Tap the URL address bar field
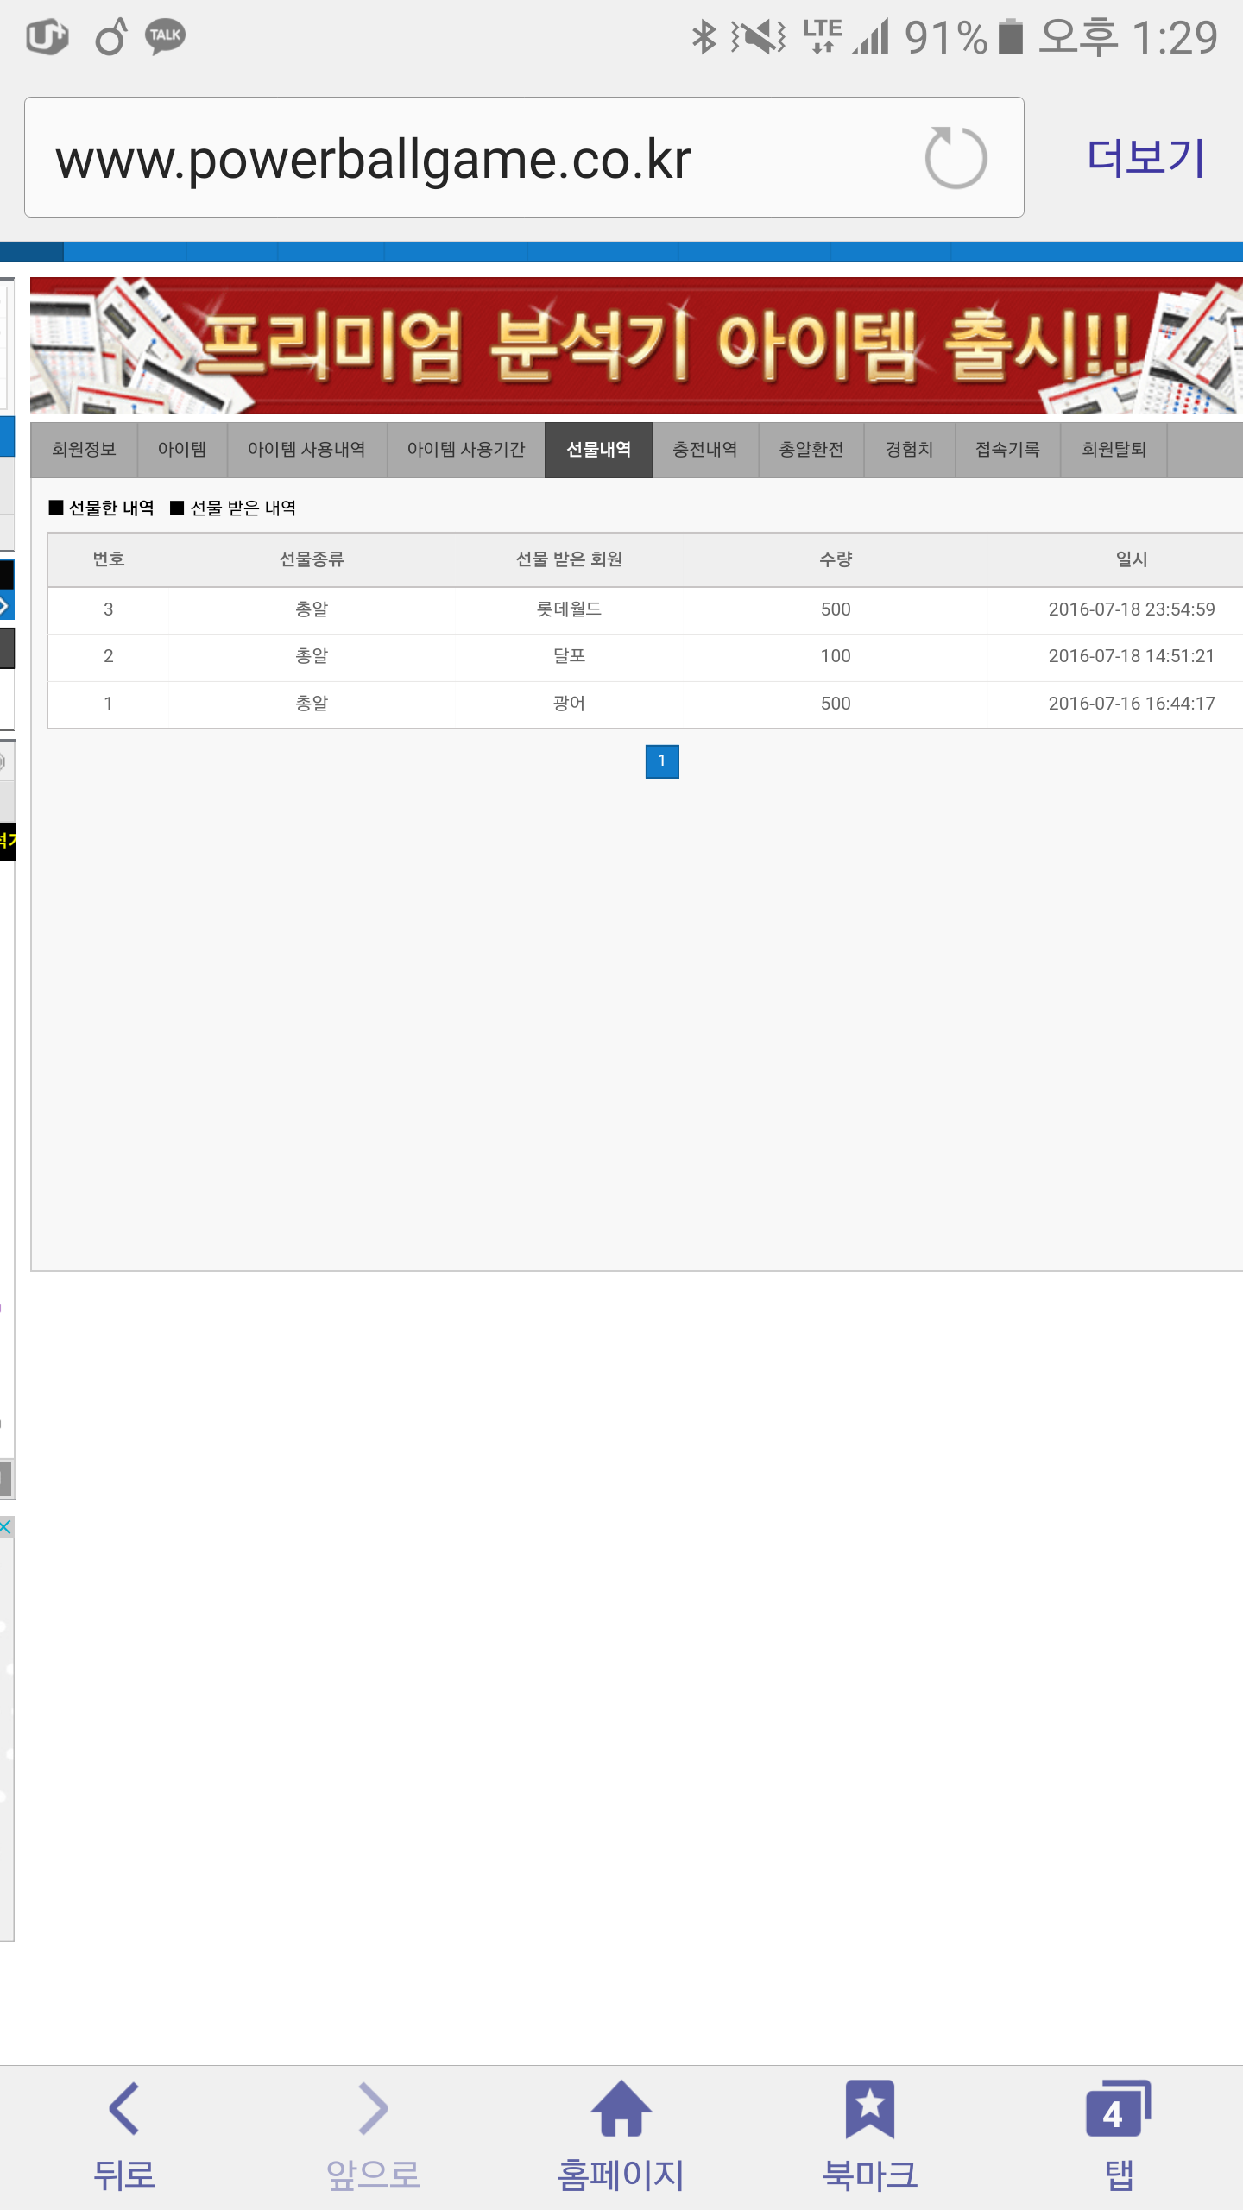 pyautogui.click(x=524, y=157)
